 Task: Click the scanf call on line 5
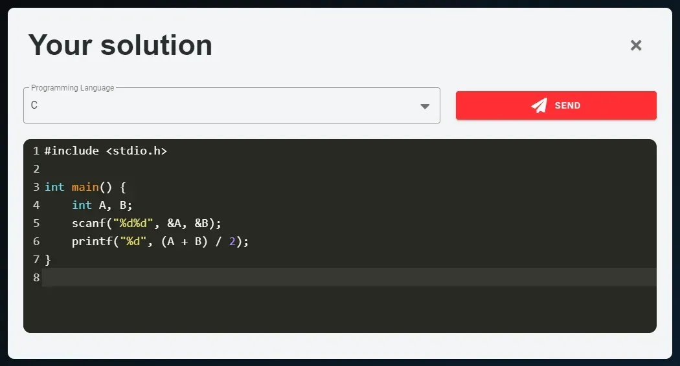point(146,223)
